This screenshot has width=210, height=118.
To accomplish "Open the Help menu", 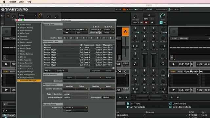I will point(29,2).
